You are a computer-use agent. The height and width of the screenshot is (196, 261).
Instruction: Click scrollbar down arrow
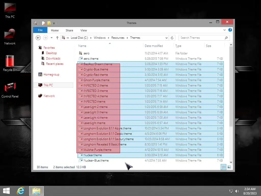(231, 162)
